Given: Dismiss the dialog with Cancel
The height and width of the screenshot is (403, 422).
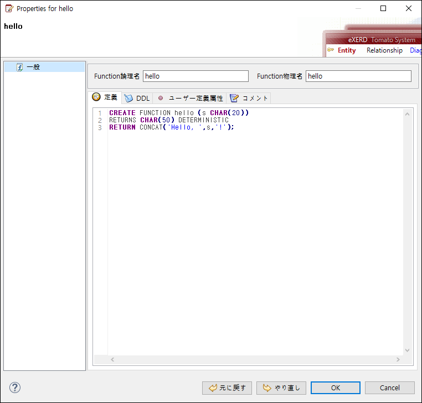Looking at the screenshot, I should coord(389,387).
